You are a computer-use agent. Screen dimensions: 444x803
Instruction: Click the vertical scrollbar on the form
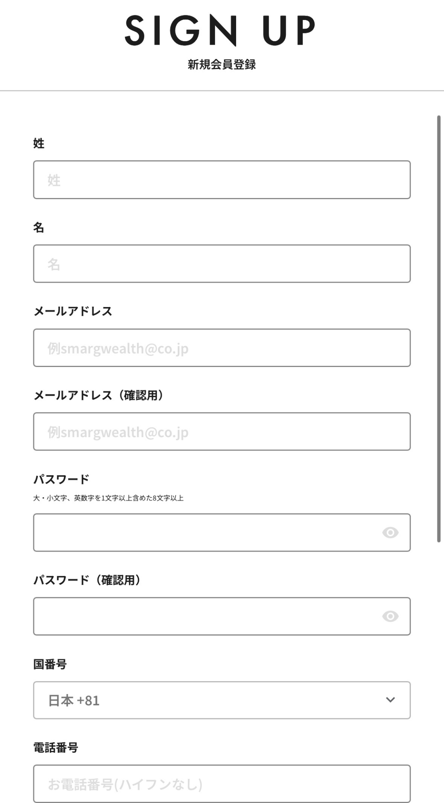(439, 329)
